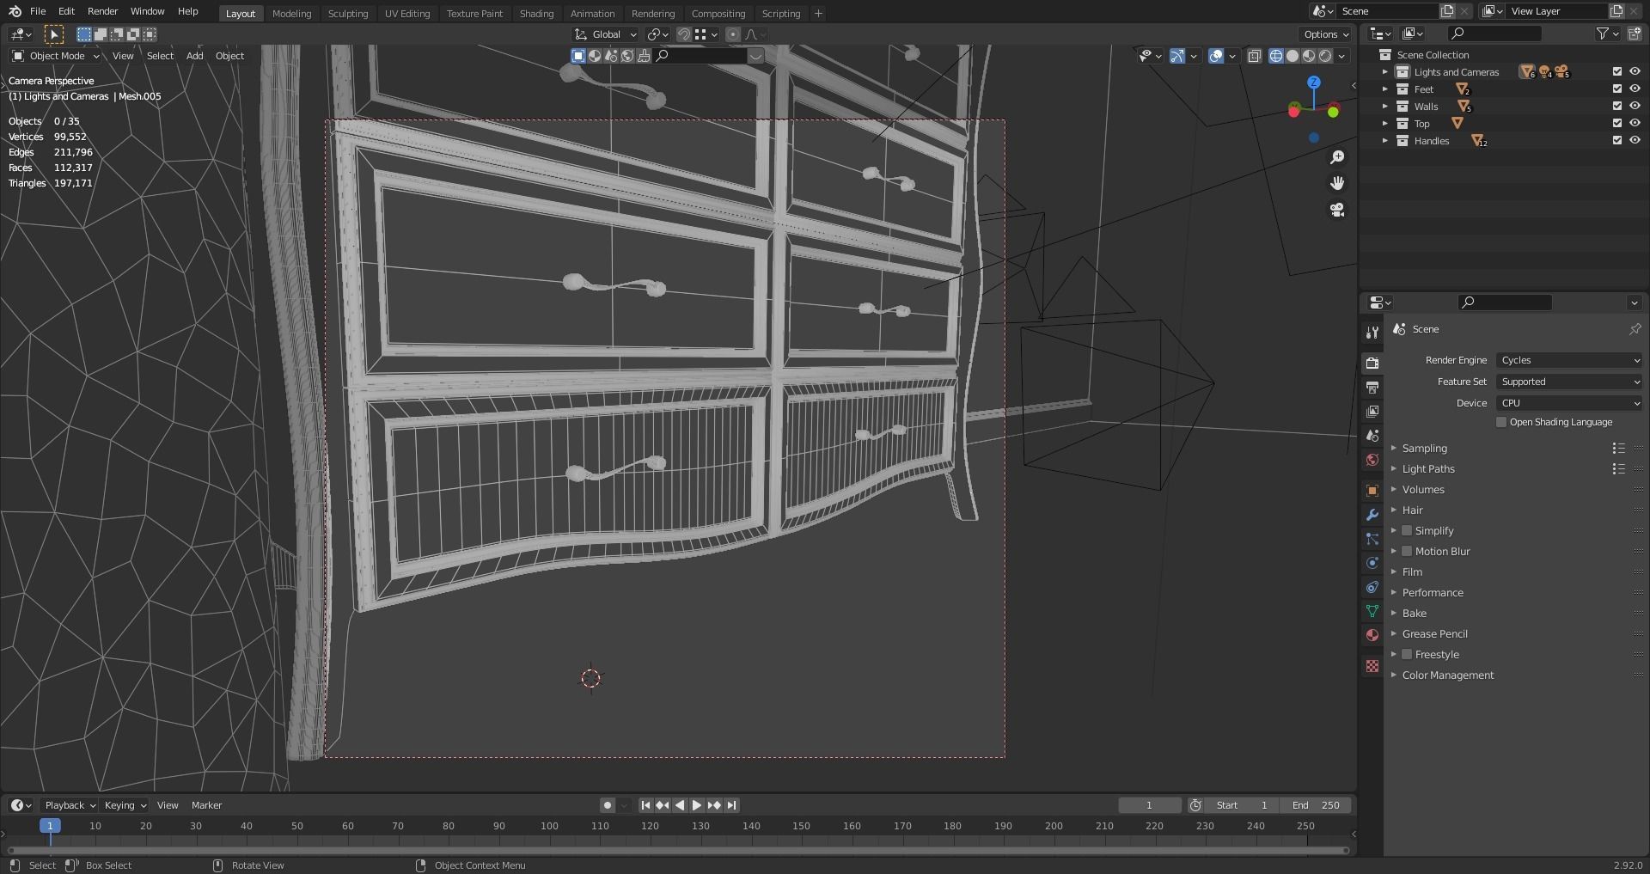
Task: Toggle the camera view gizmo icon
Action: coord(1337,210)
